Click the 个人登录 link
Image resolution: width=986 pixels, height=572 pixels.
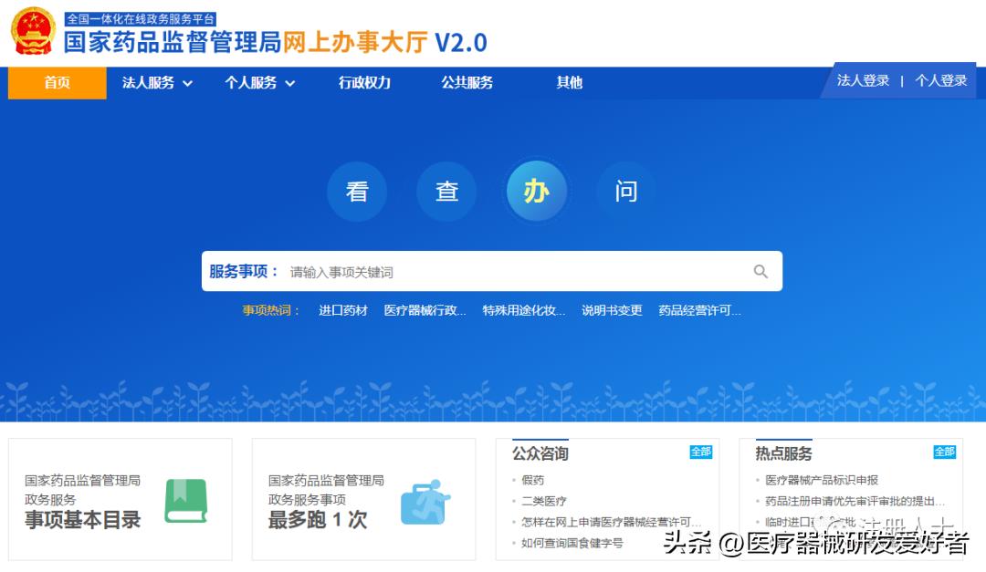(x=940, y=80)
